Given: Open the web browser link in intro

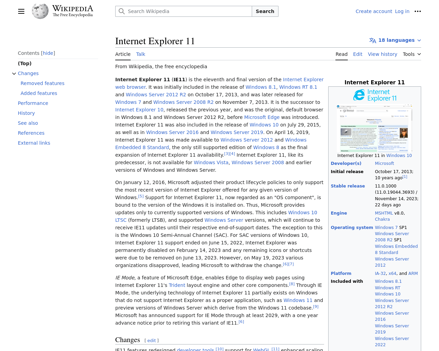Looking at the screenshot, I should point(130,87).
